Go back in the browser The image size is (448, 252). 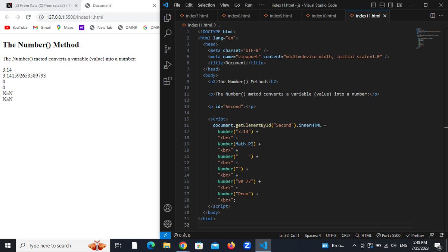click(x=7, y=17)
